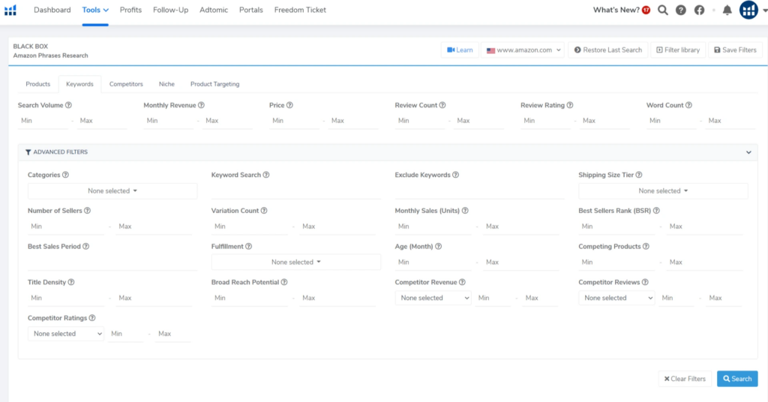Viewport: 768px width, 402px height.
Task: Click the Best Sales Period help icon
Action: click(x=85, y=246)
